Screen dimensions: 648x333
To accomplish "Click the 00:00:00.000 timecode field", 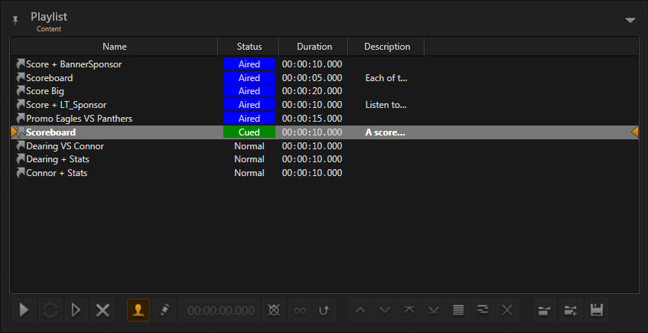I will [x=221, y=310].
